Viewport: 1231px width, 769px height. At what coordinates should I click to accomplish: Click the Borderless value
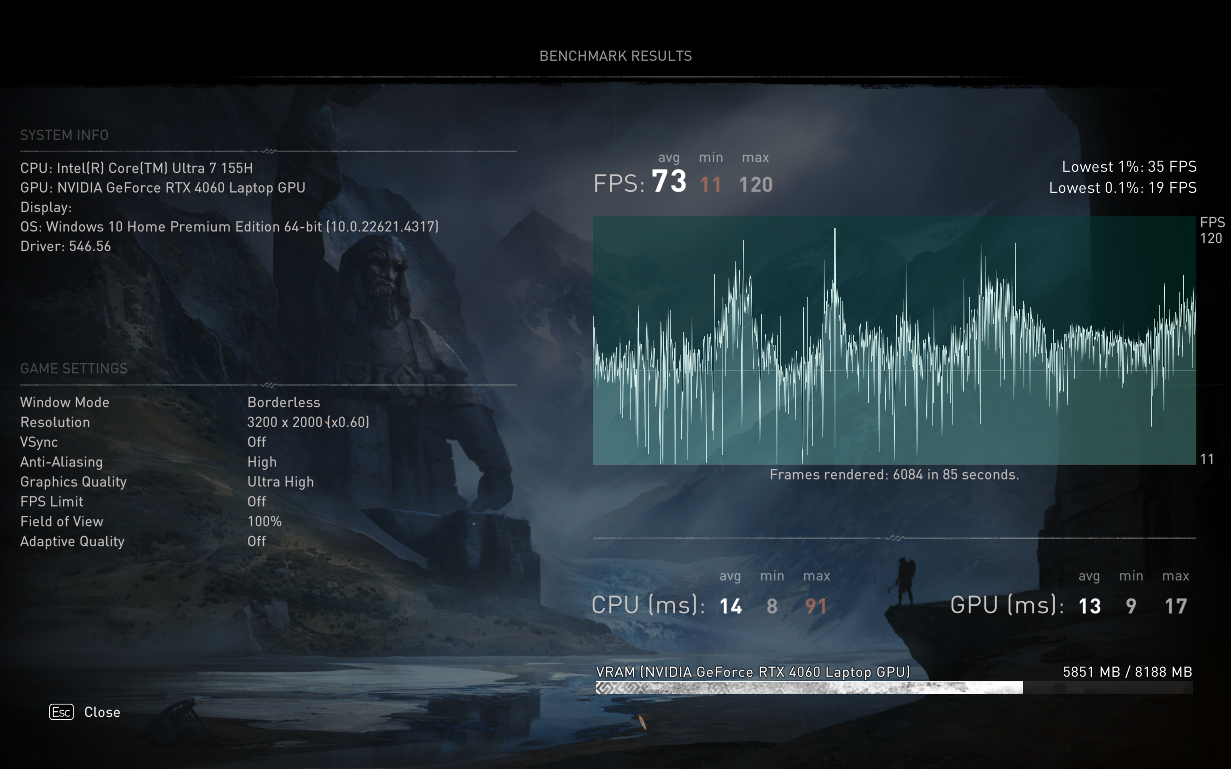point(284,402)
